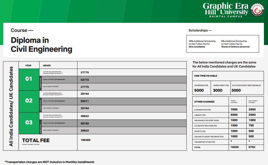Click year 03 tuition fee value 30622
Screen dimensions: 268x165
(x=85, y=116)
